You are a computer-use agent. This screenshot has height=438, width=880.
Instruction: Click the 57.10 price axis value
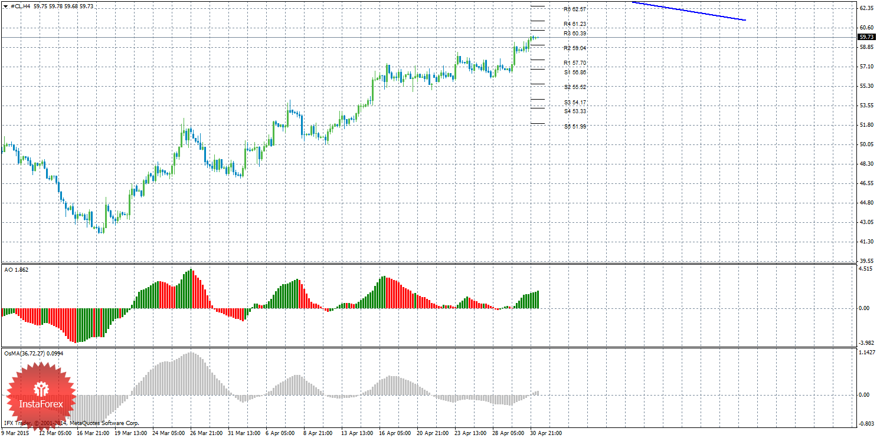click(x=867, y=67)
